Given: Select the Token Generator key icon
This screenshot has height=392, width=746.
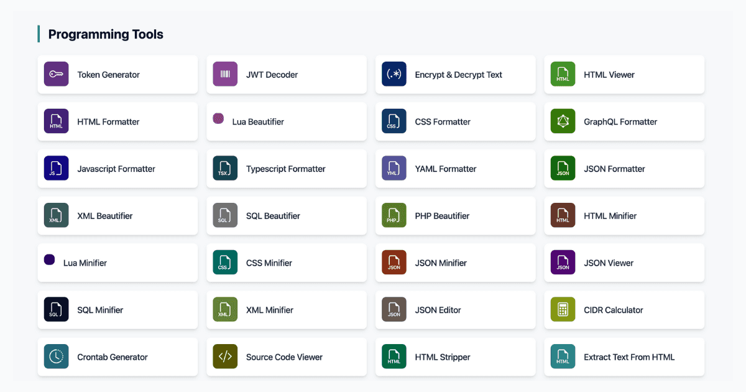Looking at the screenshot, I should coord(56,74).
